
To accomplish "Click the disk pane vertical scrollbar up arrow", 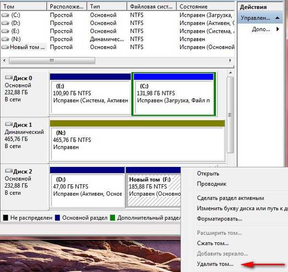I will pyautogui.click(x=230, y=73).
